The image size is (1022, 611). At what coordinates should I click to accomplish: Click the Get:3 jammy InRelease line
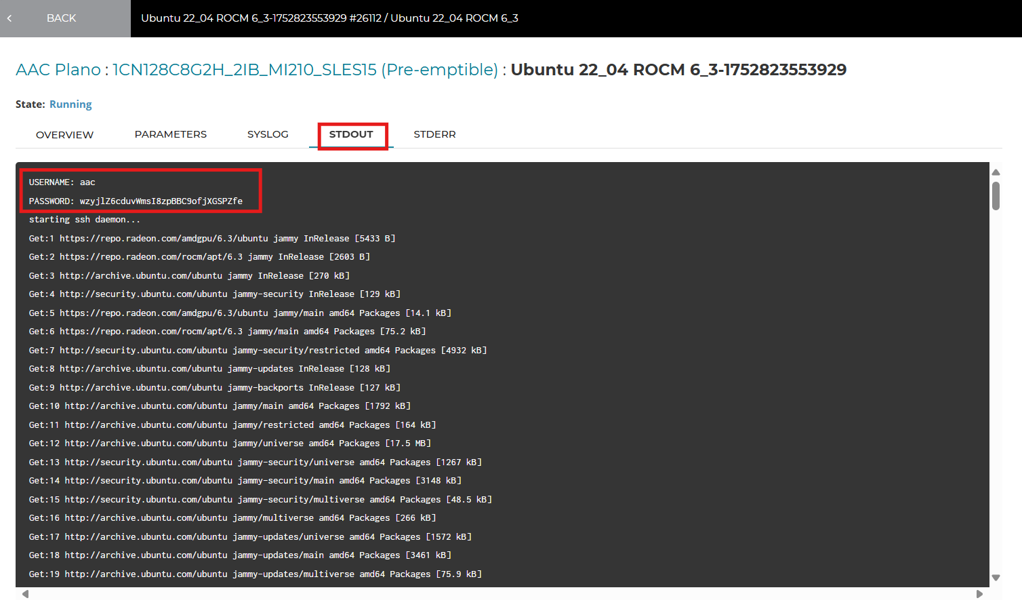pos(189,276)
